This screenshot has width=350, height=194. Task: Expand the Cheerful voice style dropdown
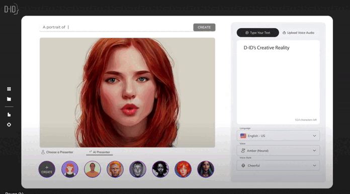(x=278, y=165)
